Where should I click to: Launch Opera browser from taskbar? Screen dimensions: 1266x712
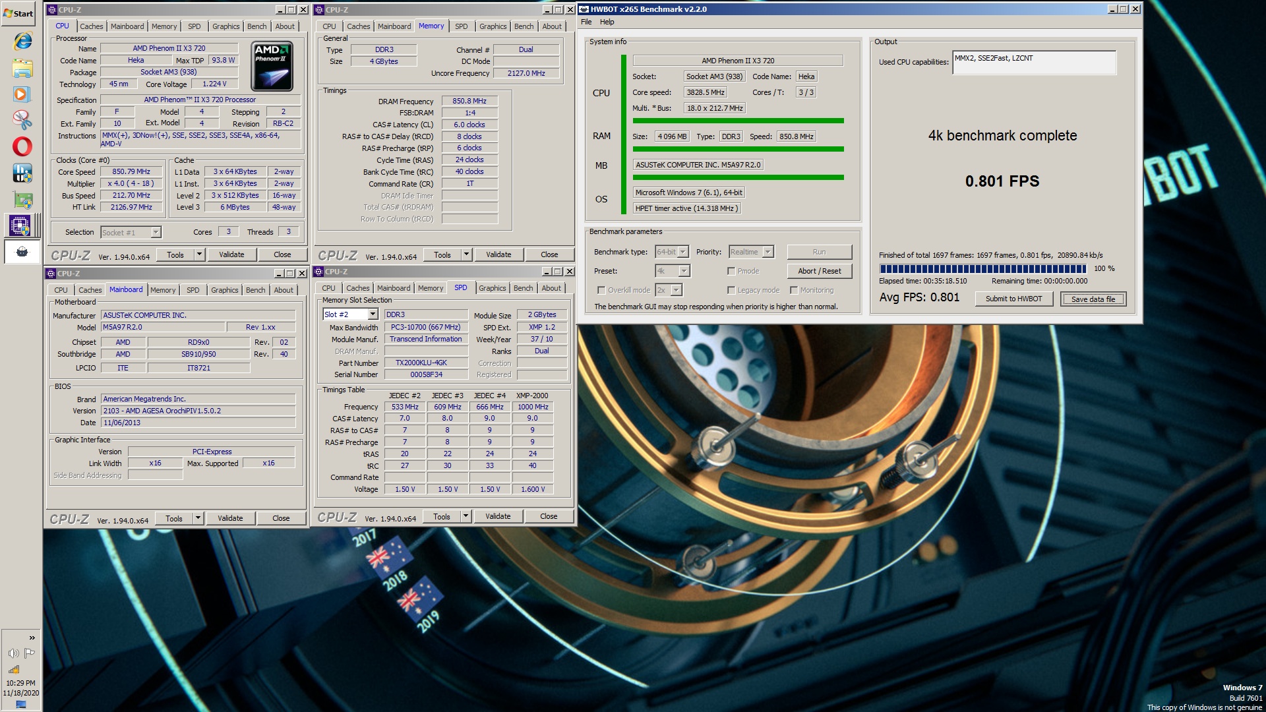[x=22, y=146]
